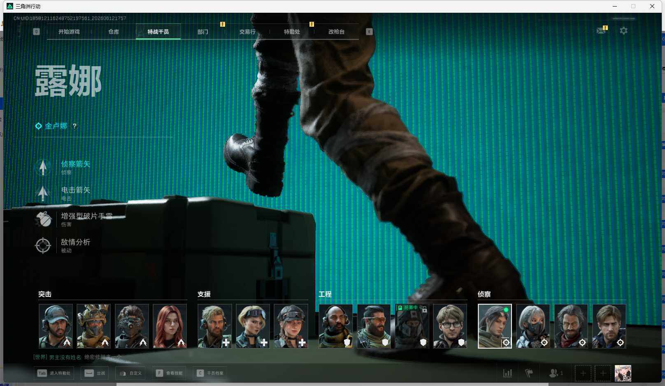Switch to the 改枪台 tab

pos(336,32)
